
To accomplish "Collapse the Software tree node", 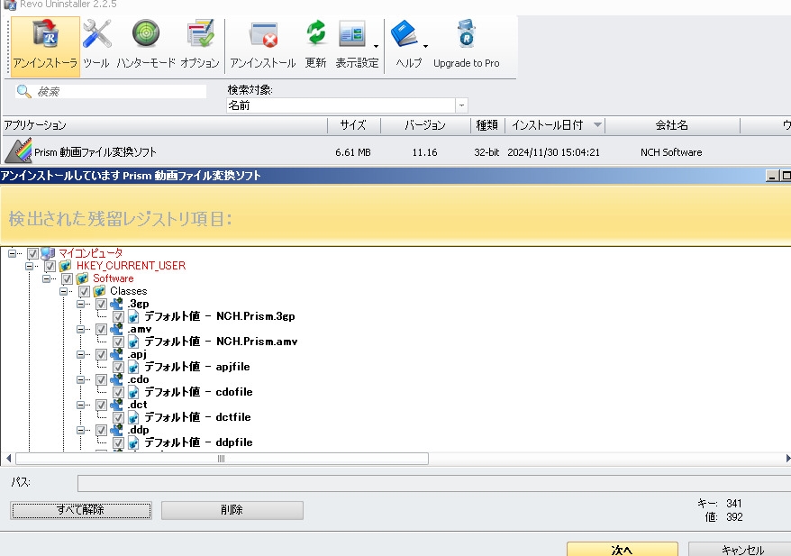I will [x=47, y=278].
